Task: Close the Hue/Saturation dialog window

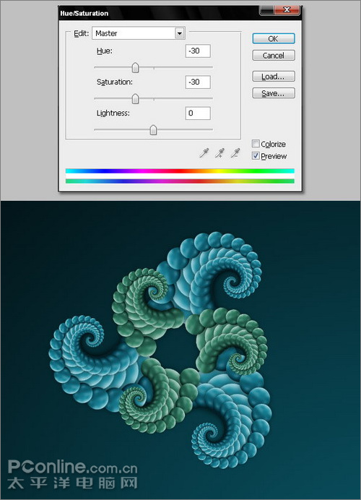Action: pyautogui.click(x=287, y=10)
